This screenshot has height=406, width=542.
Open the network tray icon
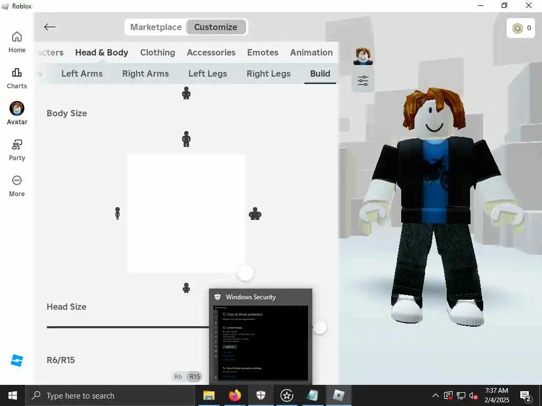(461, 395)
